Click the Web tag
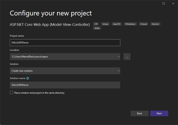Viewport: 178px width, 125px height. (x=97, y=28)
